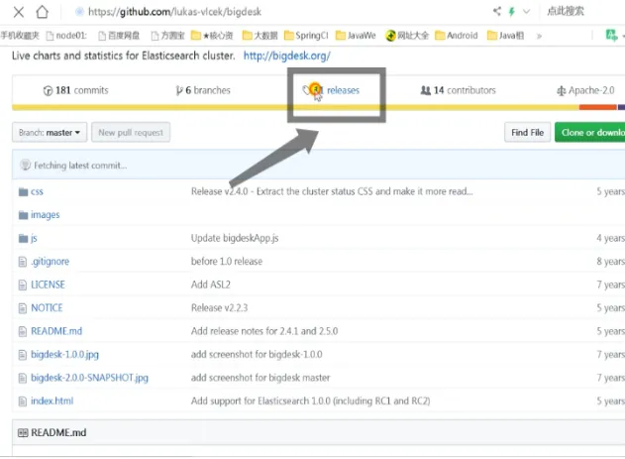Viewport: 625px width, 459px height.
Task: Open the node01 bookmark
Action: point(66,36)
